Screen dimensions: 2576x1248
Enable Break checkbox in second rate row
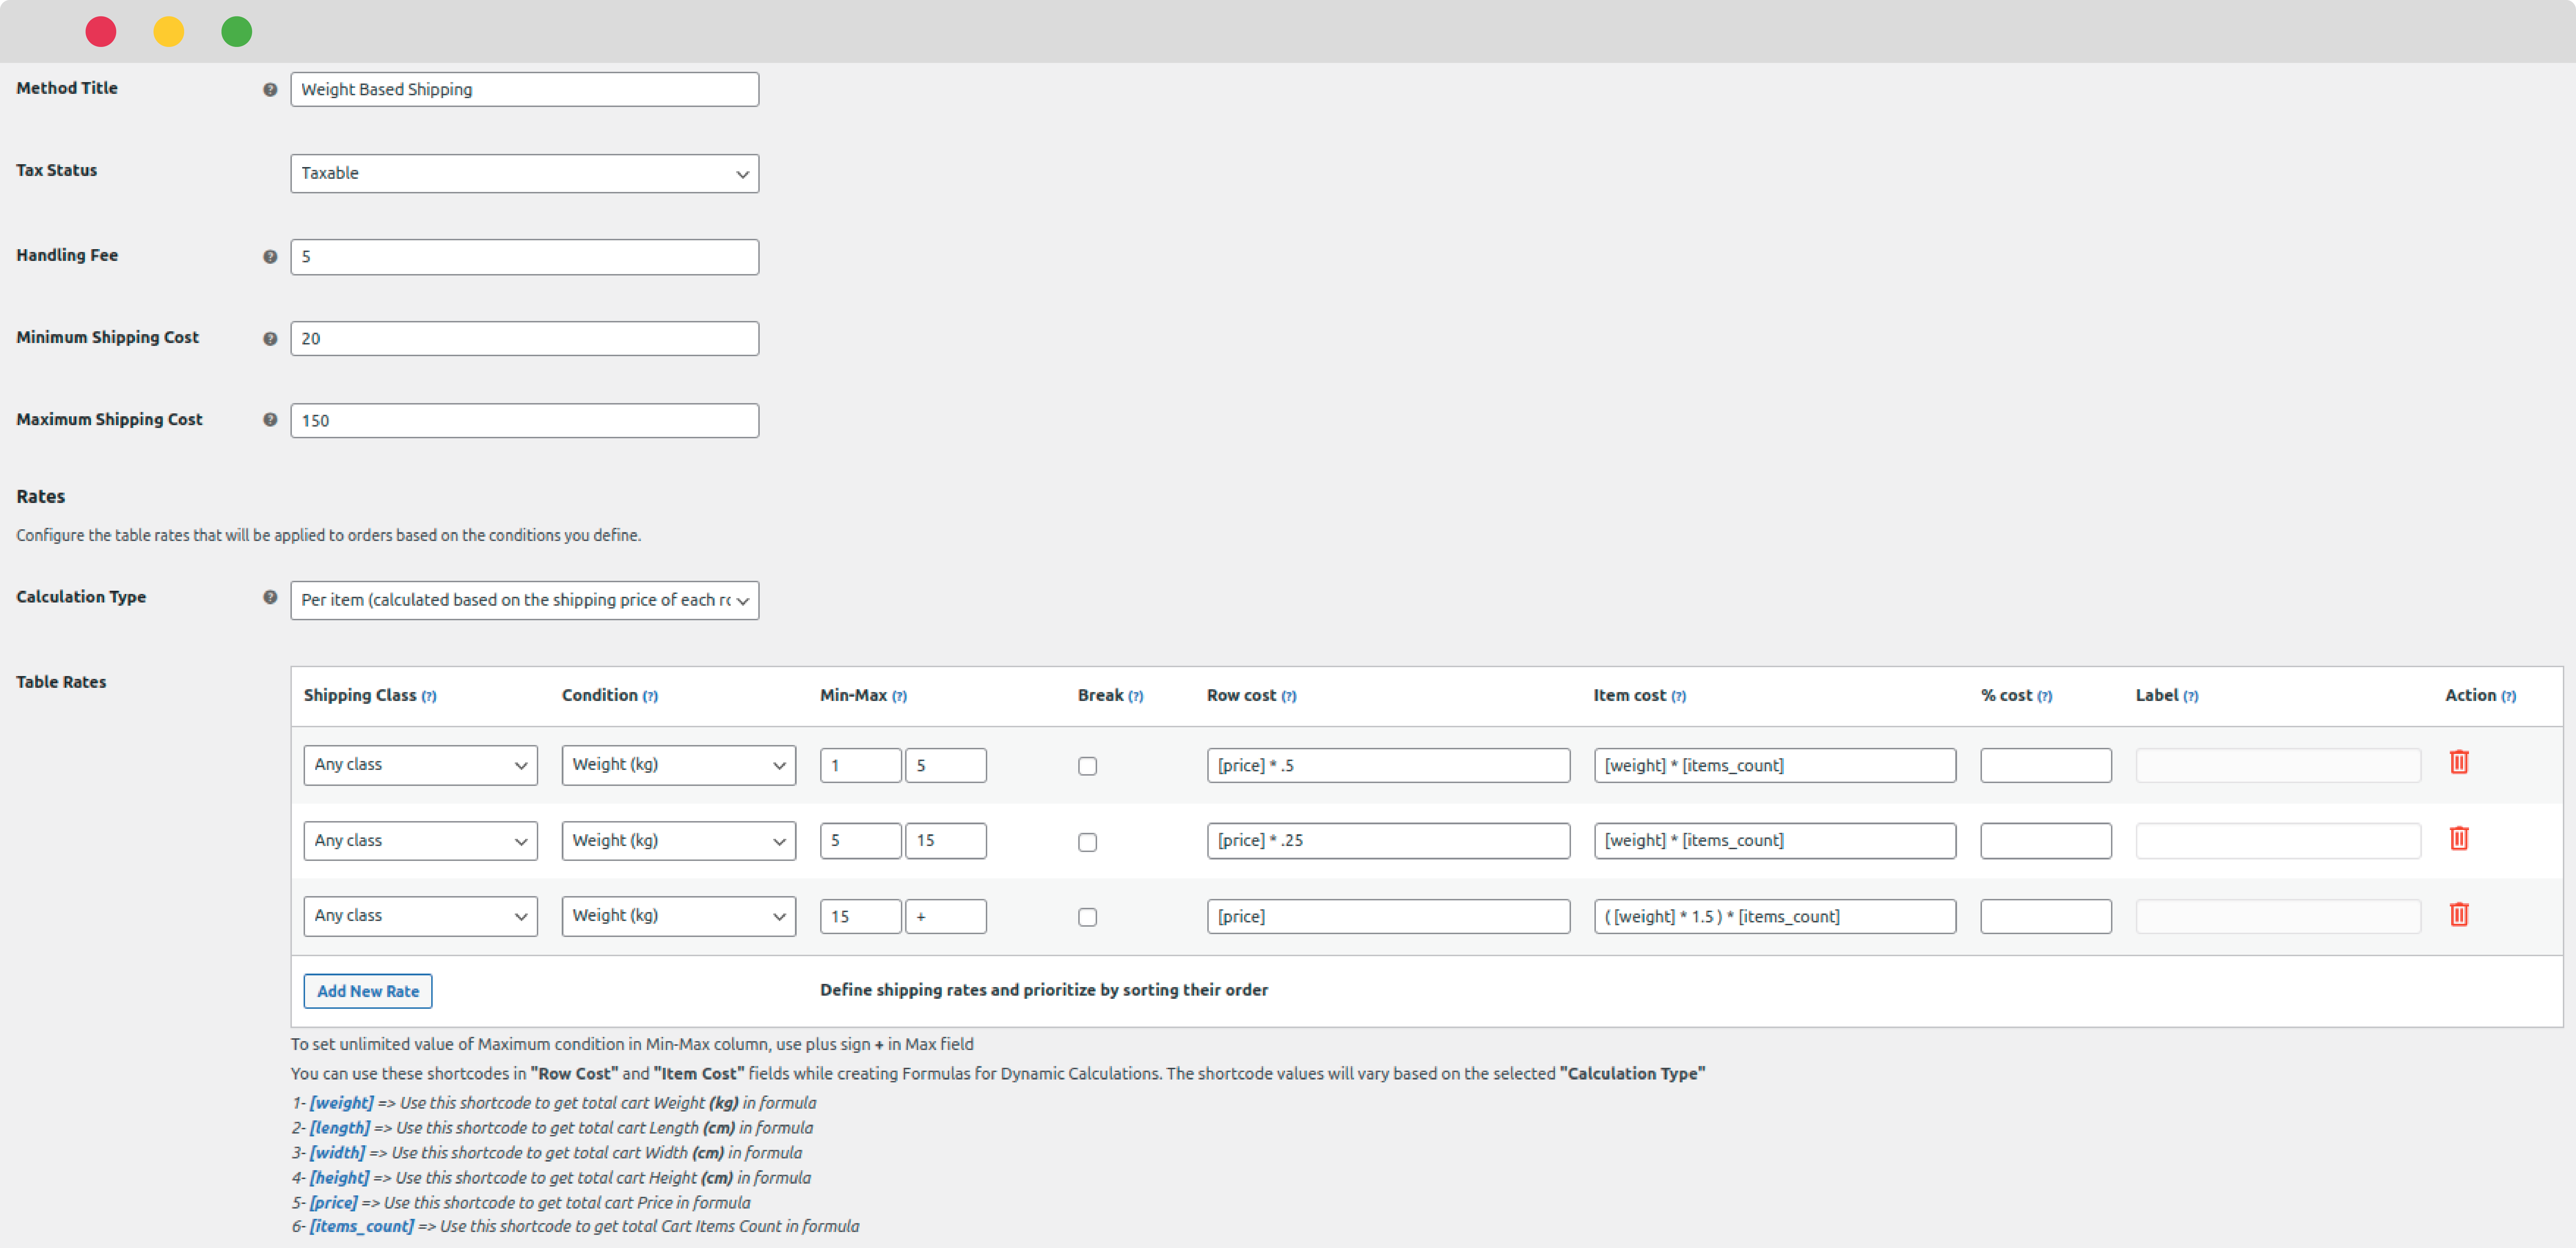(1087, 842)
